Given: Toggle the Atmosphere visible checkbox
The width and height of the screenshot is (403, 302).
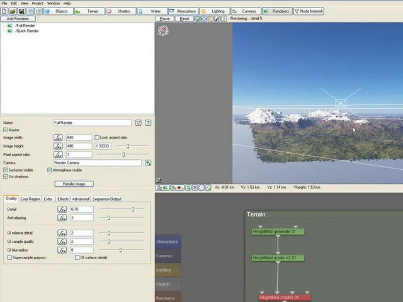Looking at the screenshot, I should click(x=49, y=170).
